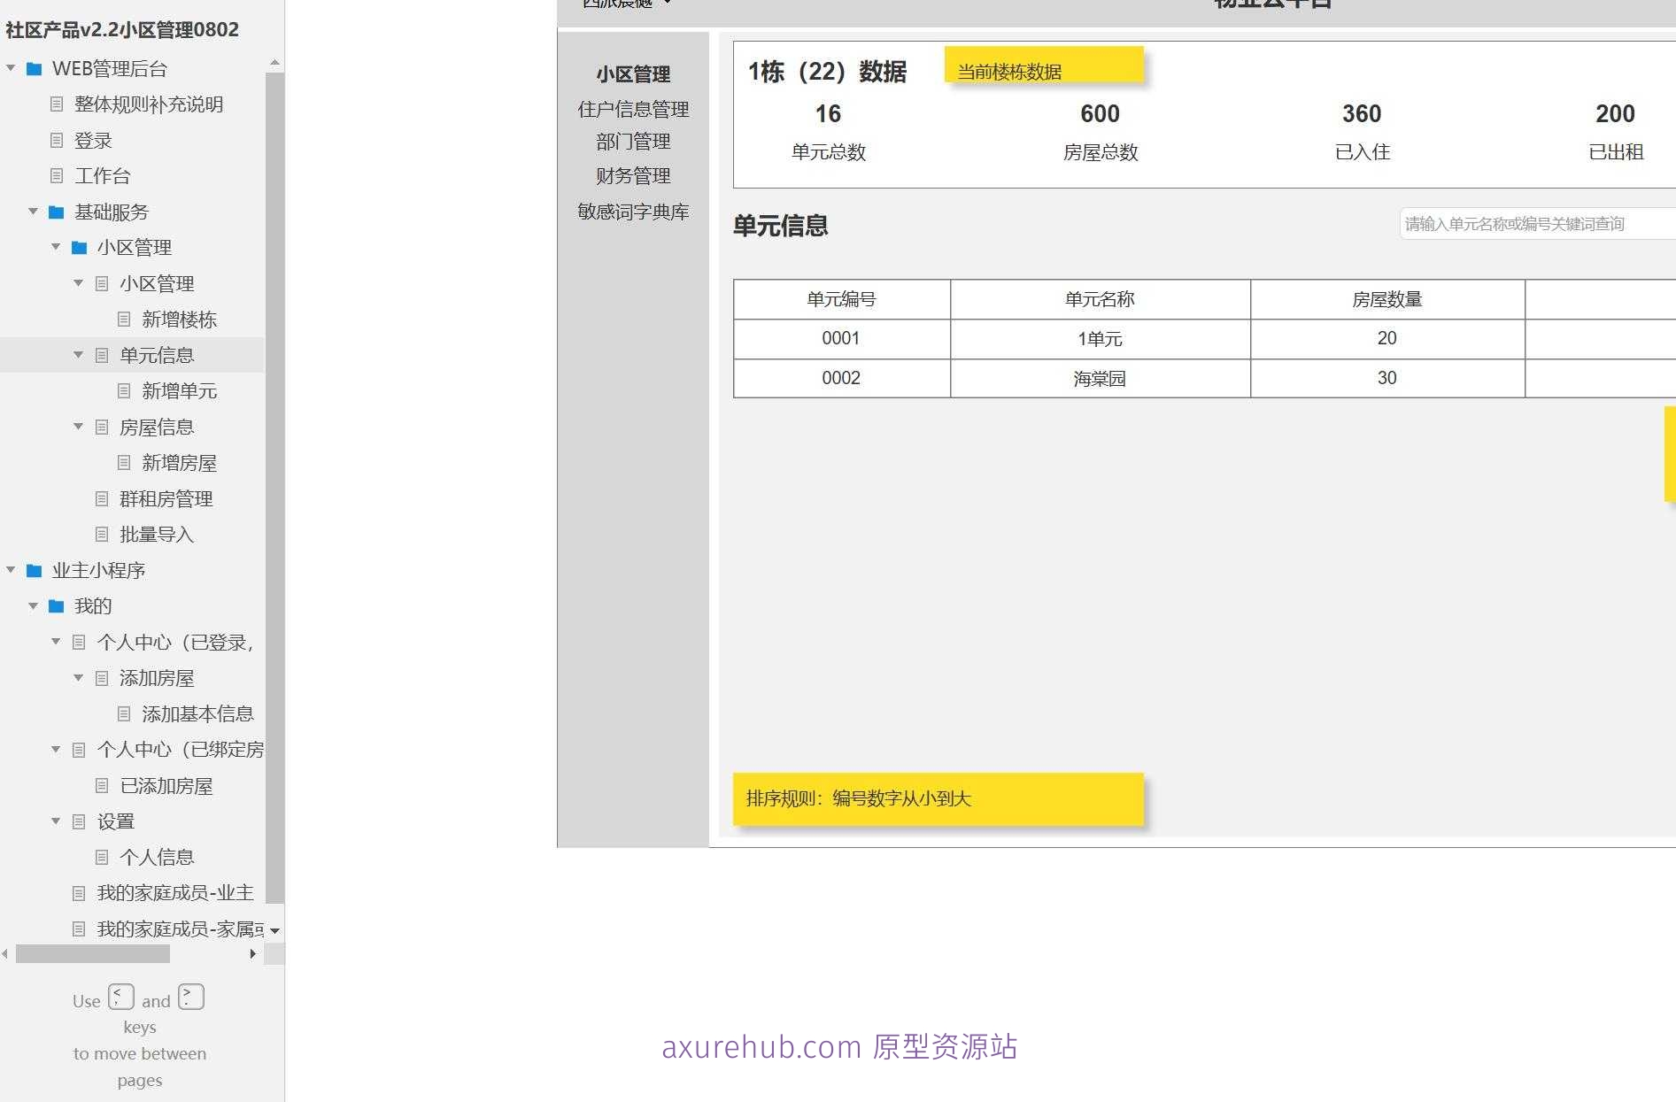Select 住户信息管理 in the left menu
The image size is (1676, 1102).
click(x=634, y=109)
